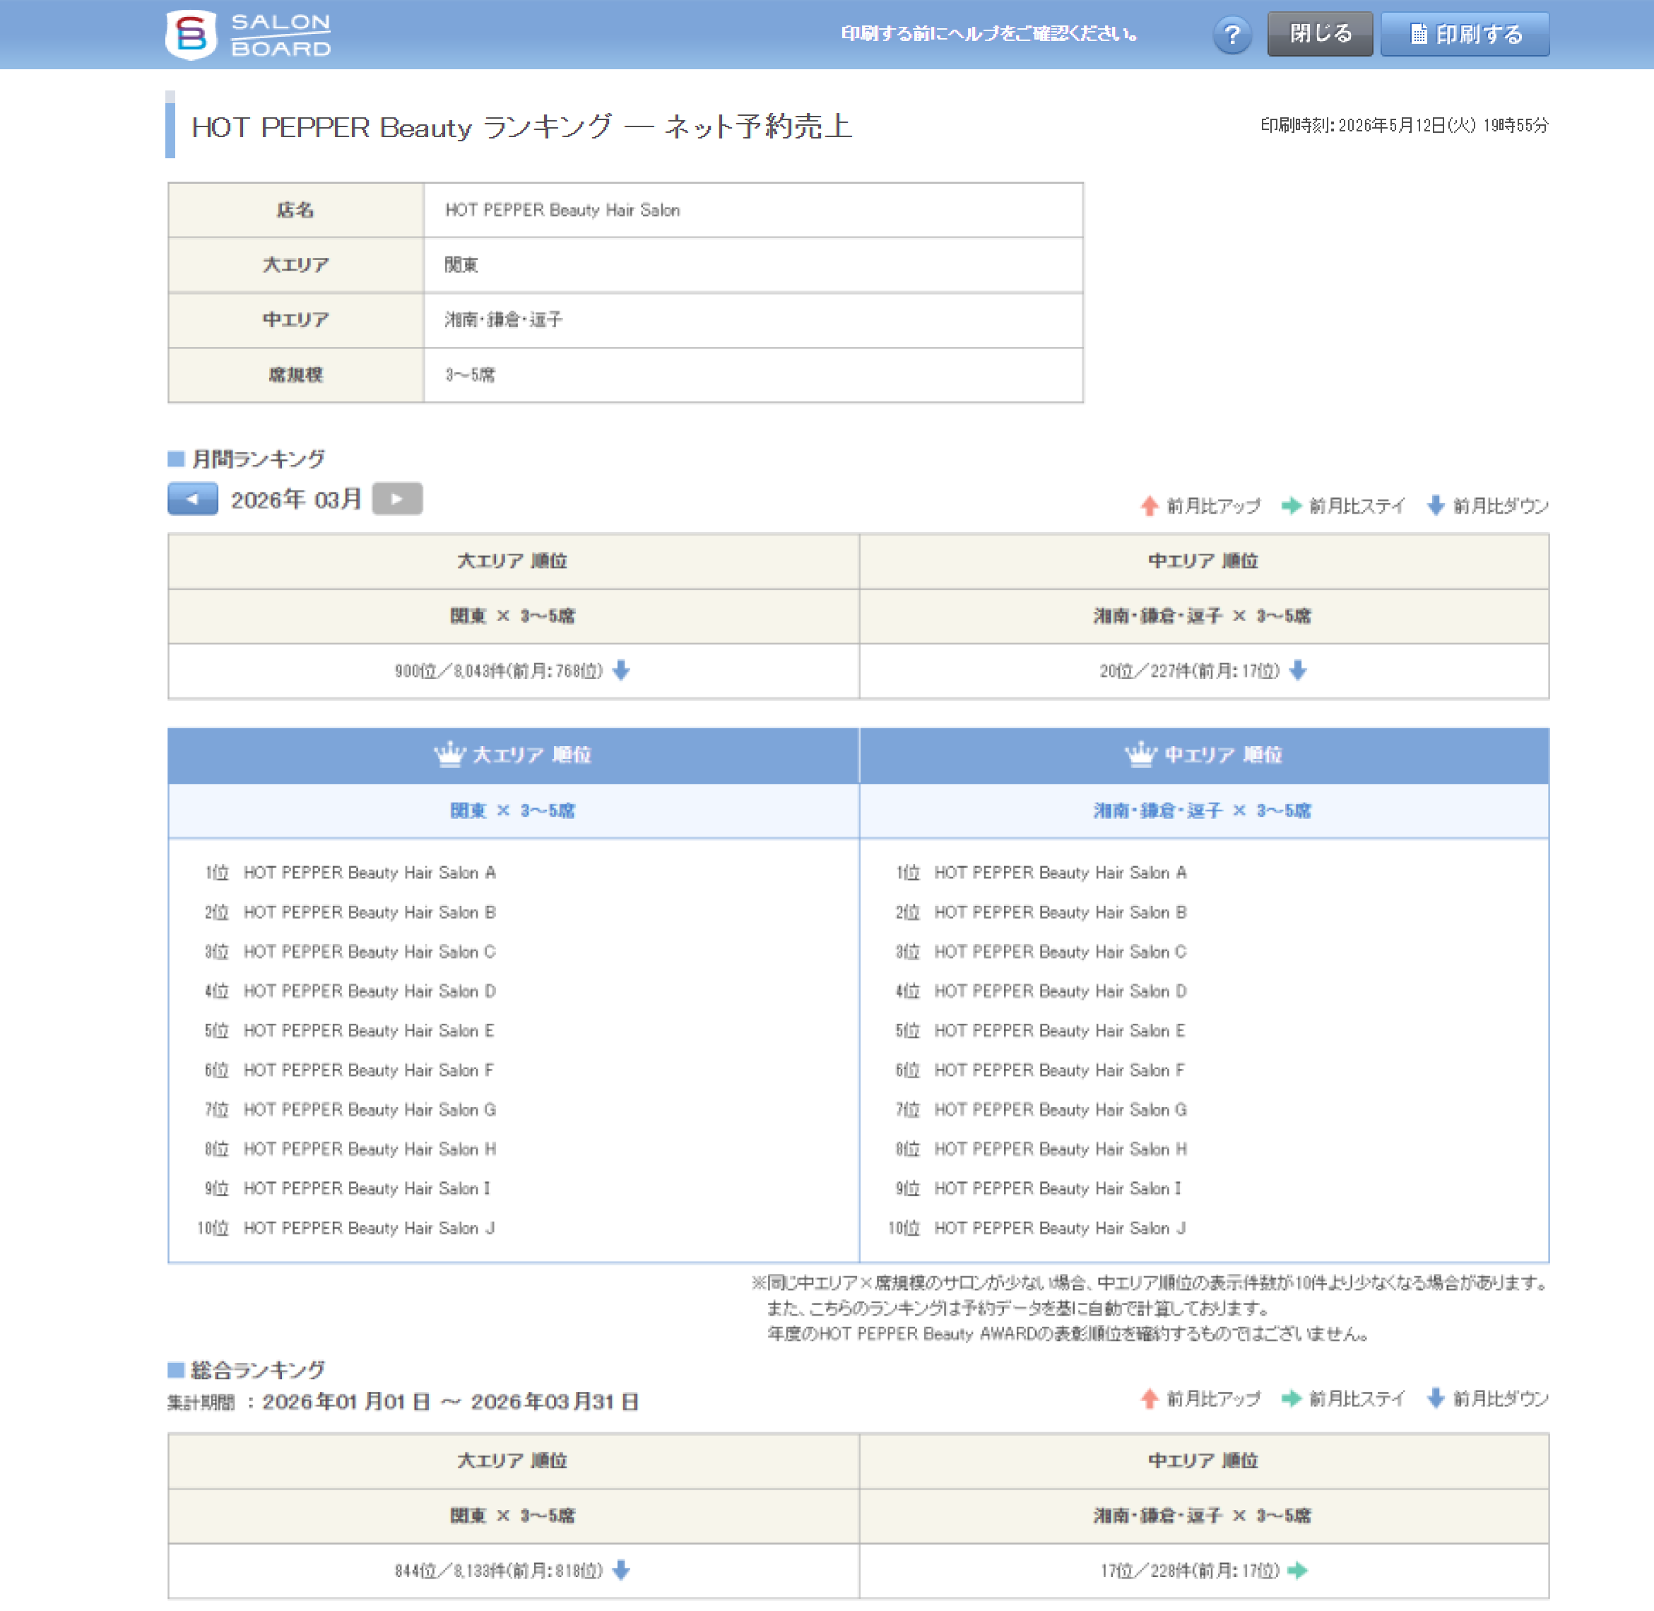Image resolution: width=1654 pixels, height=1611 pixels.
Task: Click the blue down arrow in monthly legend
Action: [1435, 506]
